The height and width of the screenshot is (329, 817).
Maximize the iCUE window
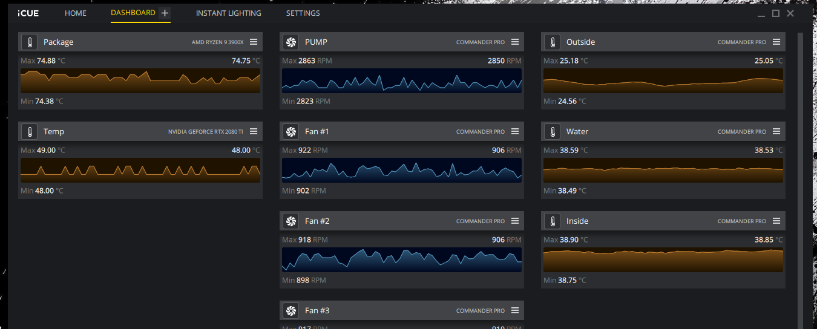pos(776,13)
